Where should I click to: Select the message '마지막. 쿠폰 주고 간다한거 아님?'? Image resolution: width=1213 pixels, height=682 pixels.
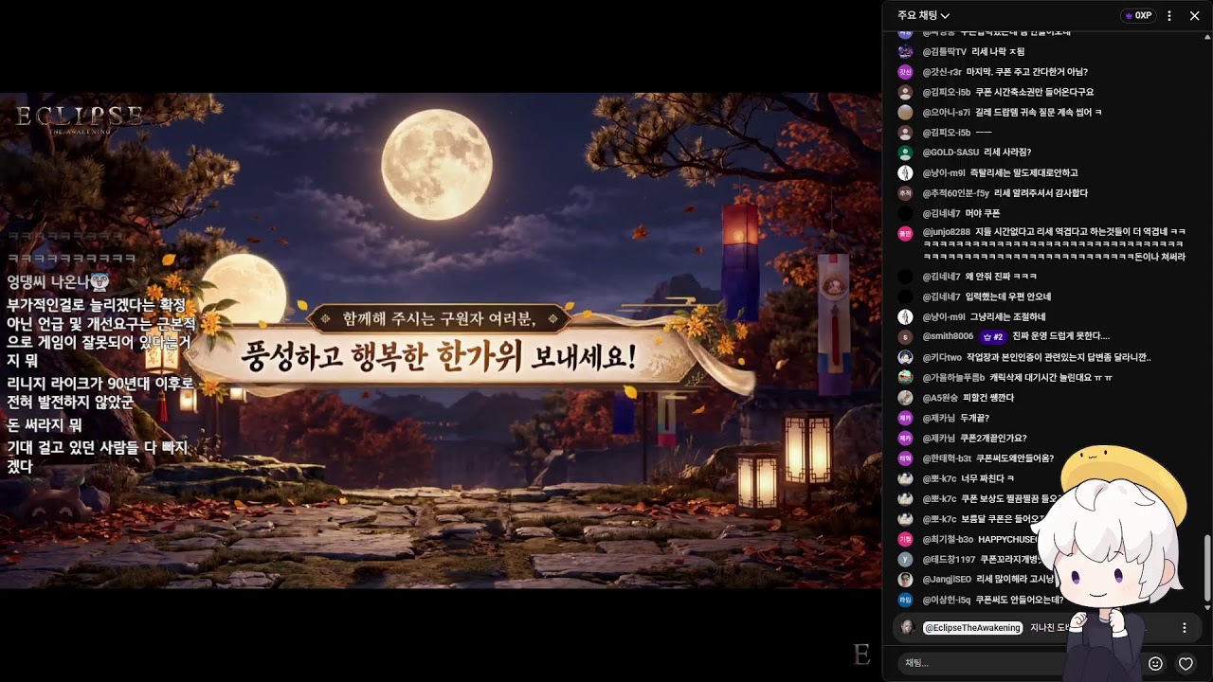[x=1027, y=72]
